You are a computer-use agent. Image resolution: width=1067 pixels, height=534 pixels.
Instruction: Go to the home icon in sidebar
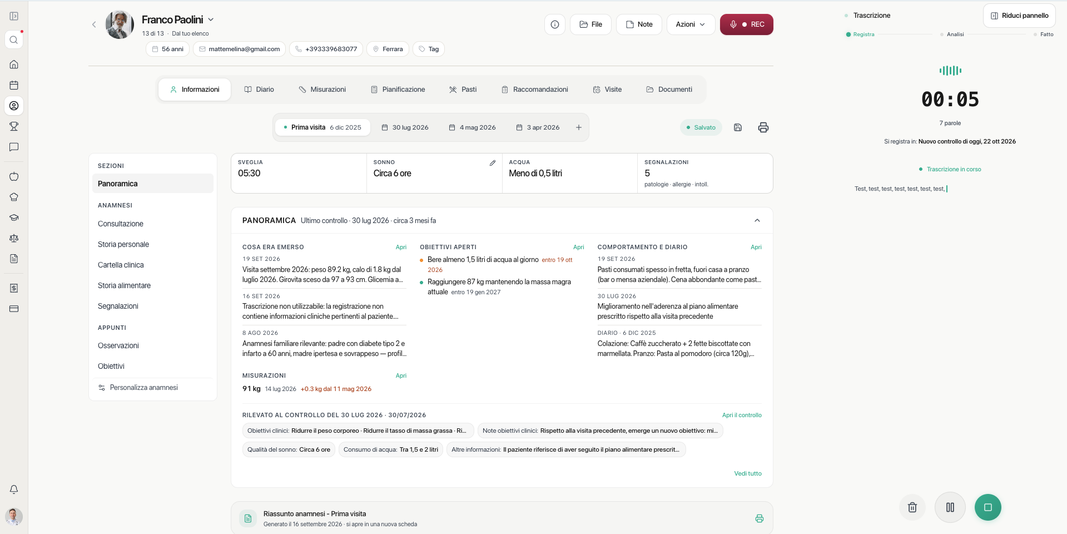click(x=14, y=65)
